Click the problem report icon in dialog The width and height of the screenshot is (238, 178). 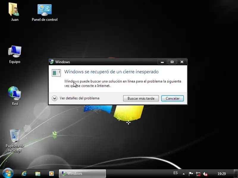pyautogui.click(x=56, y=73)
